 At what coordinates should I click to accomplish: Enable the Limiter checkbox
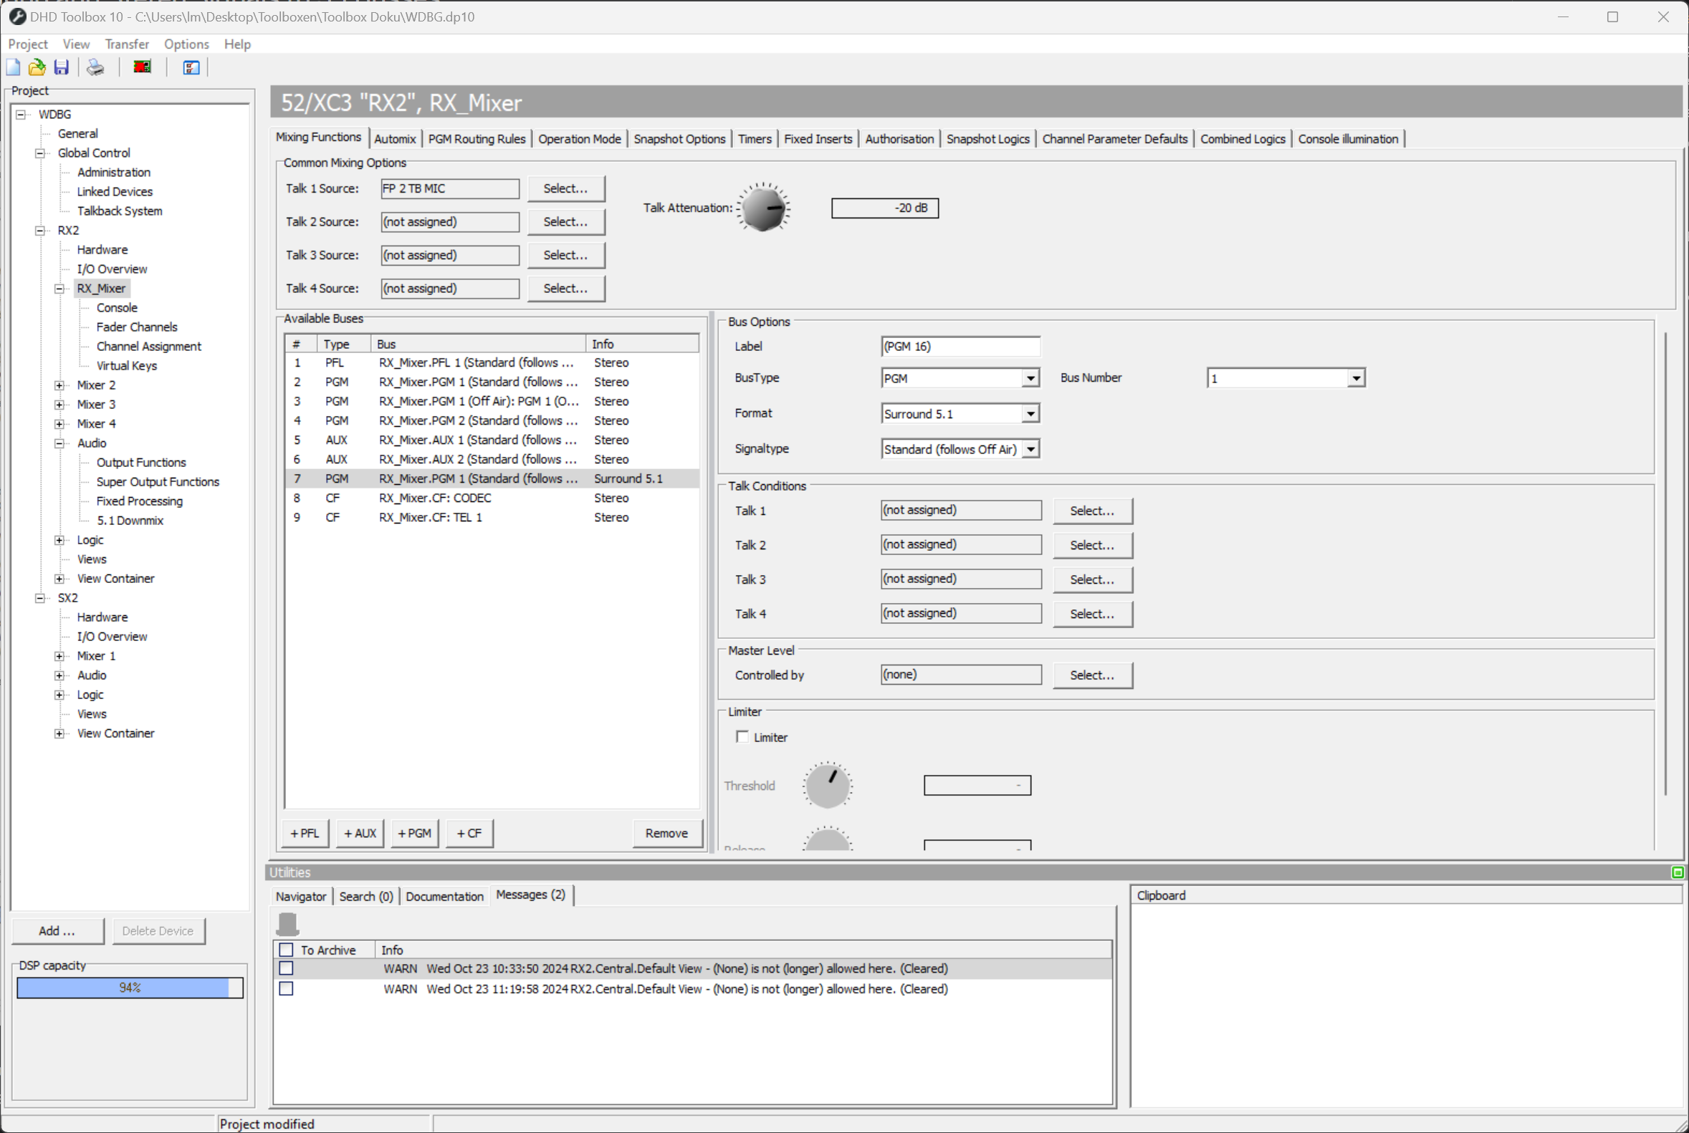(x=742, y=736)
